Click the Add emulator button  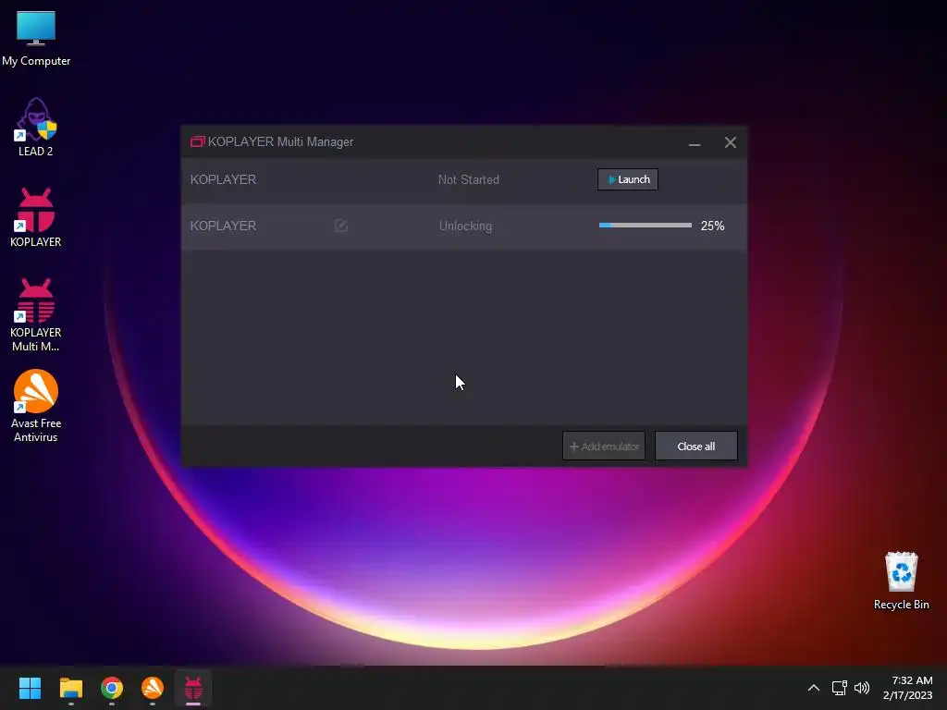[604, 446]
